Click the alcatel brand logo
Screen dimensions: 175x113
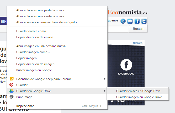pyautogui.click(x=138, y=43)
